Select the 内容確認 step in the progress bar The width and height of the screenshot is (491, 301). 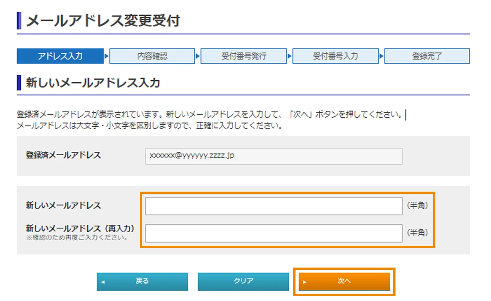click(152, 56)
